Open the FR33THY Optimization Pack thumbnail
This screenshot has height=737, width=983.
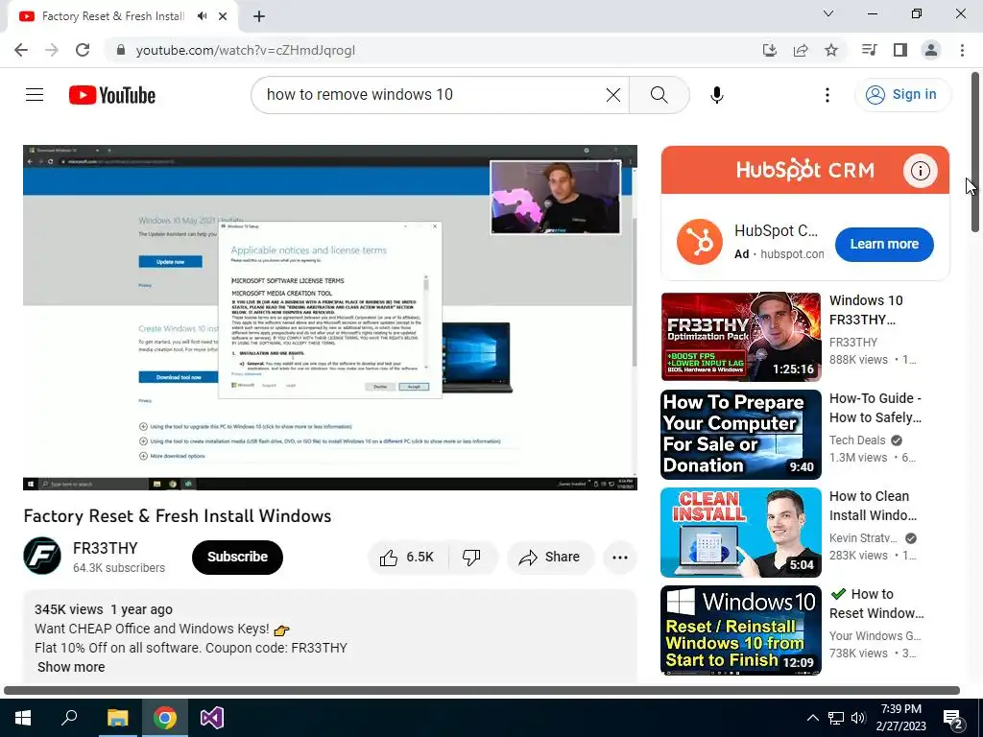tap(741, 337)
